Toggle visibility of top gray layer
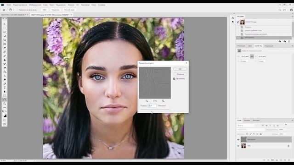Image resolution: width=294 pixels, height=165 pixels. (x=238, y=139)
